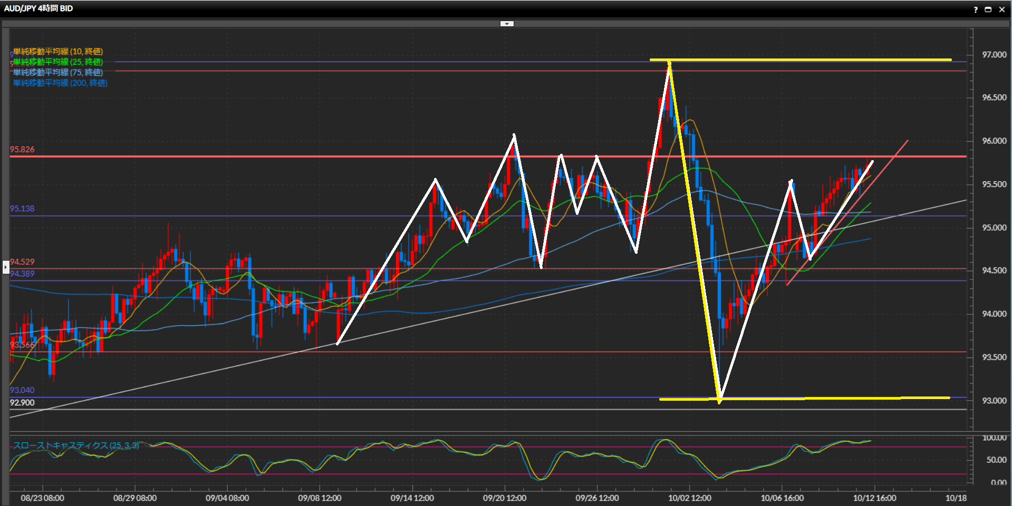Expand the top toolbar dropdown arrow

507,24
